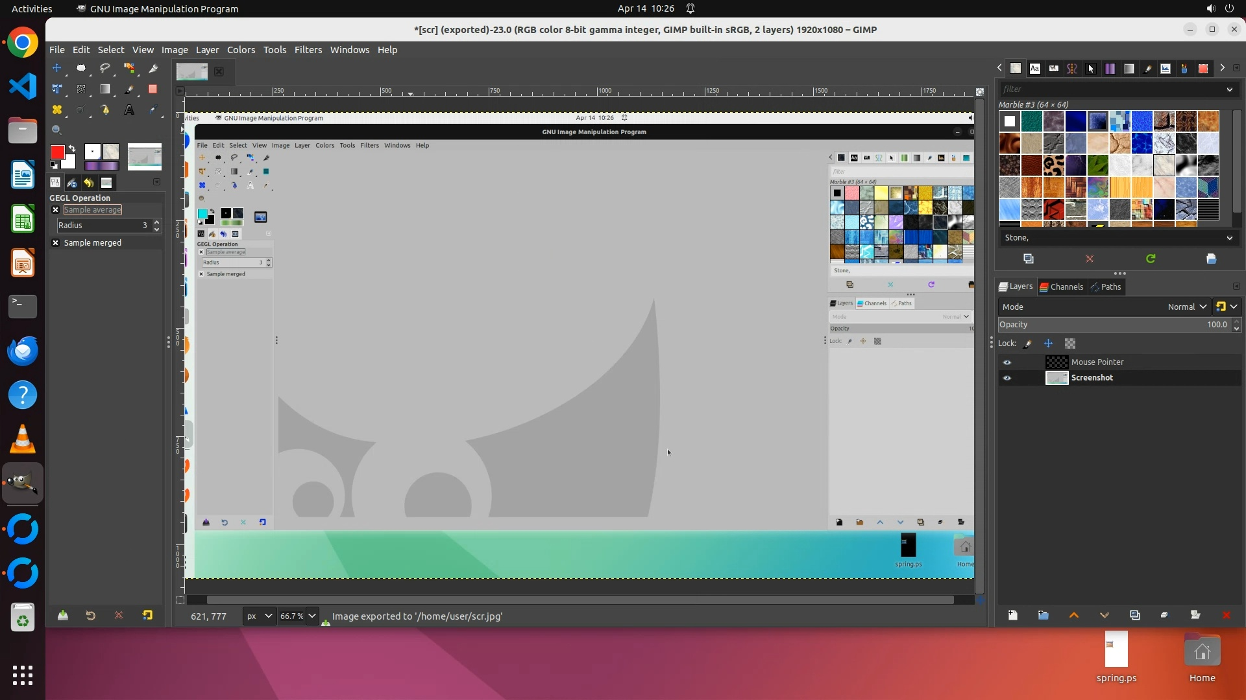Swap foreground and background colors
The image size is (1246, 700).
(72, 148)
